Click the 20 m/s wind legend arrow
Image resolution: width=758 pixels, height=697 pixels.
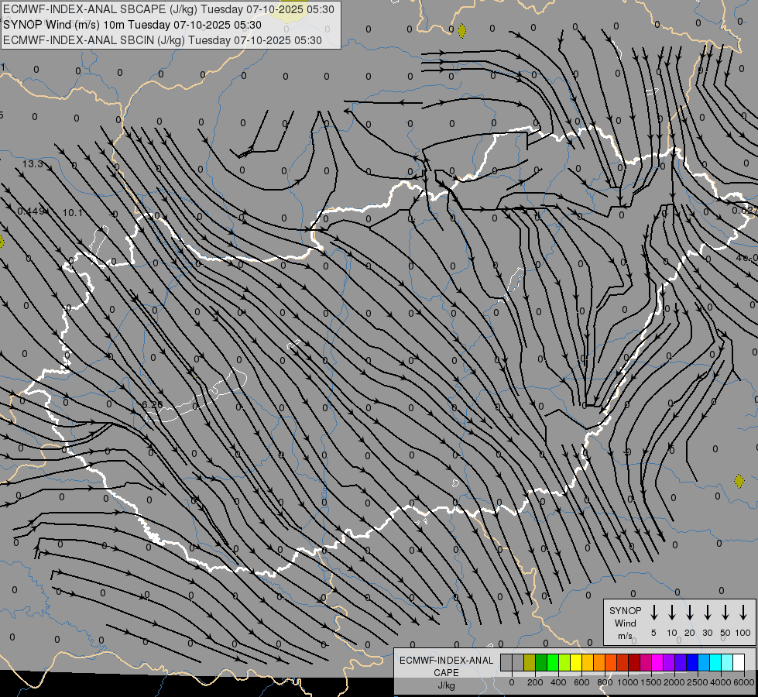(x=690, y=613)
